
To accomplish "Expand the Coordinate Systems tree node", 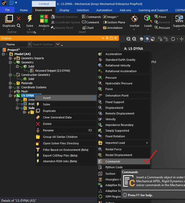I will (10, 87).
